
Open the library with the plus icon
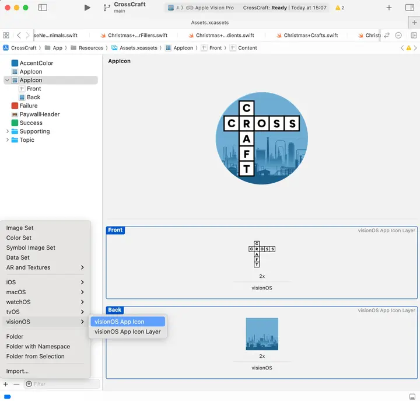click(389, 8)
